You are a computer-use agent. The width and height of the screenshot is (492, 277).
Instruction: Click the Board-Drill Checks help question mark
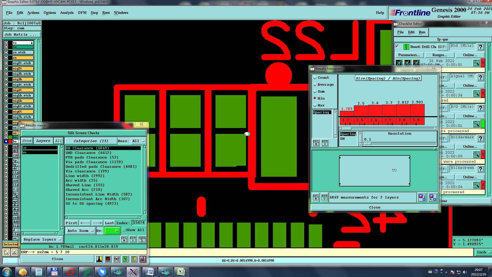pos(480,47)
